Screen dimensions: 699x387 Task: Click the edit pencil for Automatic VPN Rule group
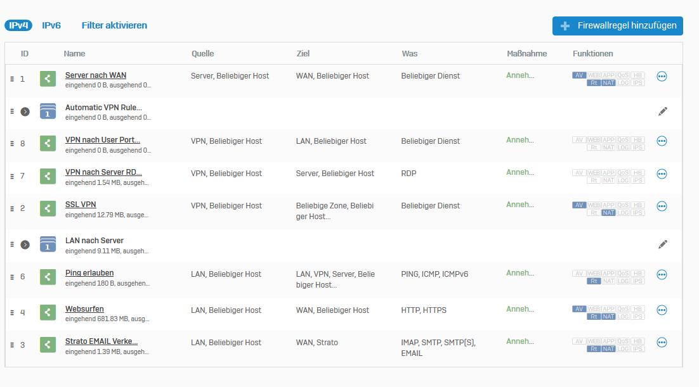[662, 111]
